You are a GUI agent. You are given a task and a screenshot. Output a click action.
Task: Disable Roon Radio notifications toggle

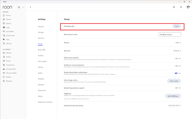point(176,73)
